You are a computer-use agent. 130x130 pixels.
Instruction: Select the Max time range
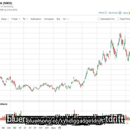[53, 128]
